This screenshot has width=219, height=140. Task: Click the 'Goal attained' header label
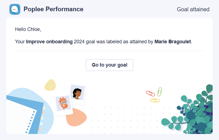click(193, 10)
